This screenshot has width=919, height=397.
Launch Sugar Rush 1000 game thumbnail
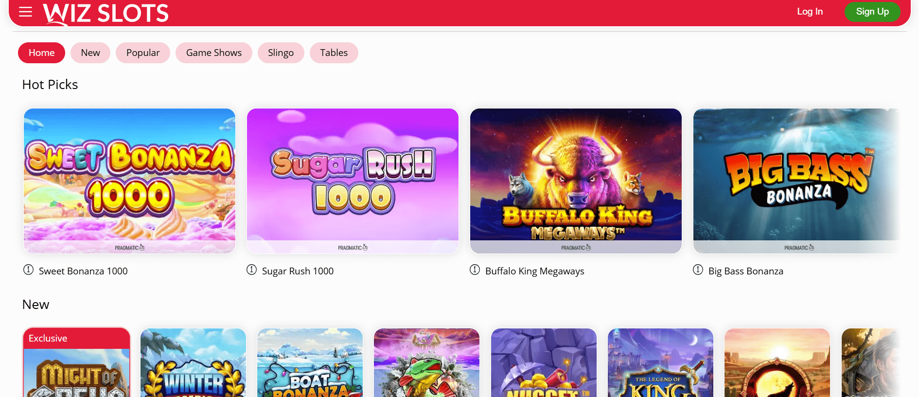coord(353,181)
